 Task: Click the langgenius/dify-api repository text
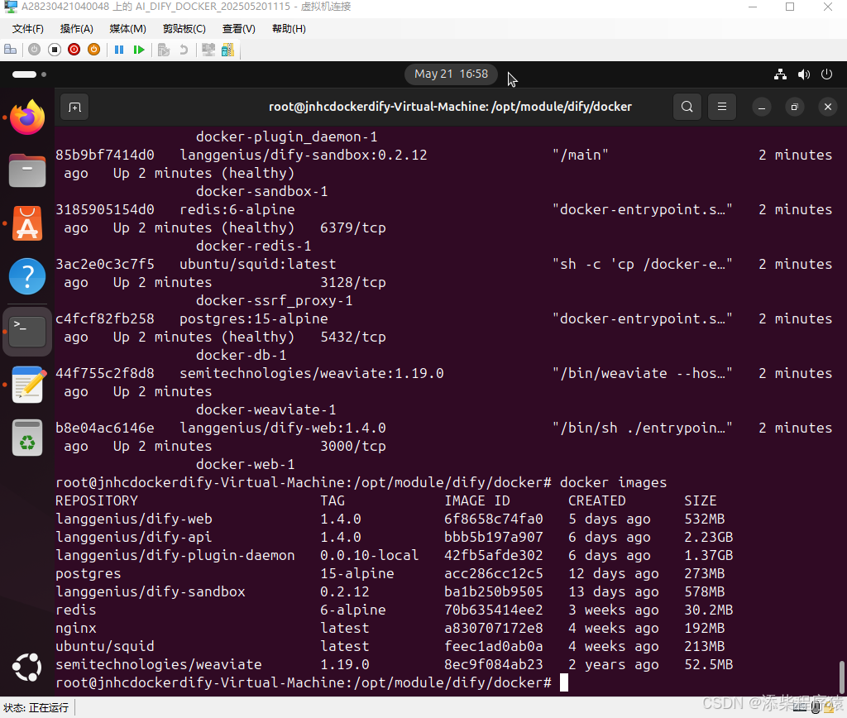(x=134, y=538)
